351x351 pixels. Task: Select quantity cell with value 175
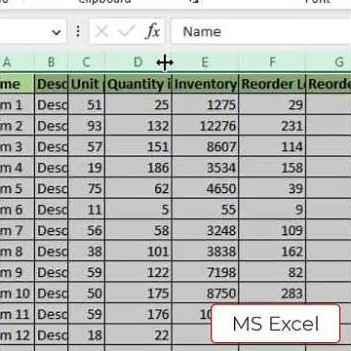(138, 293)
